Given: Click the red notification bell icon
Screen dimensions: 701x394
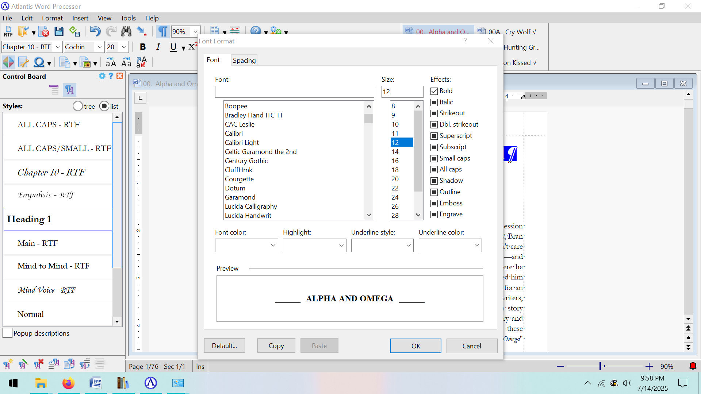Looking at the screenshot, I should pyautogui.click(x=693, y=366).
